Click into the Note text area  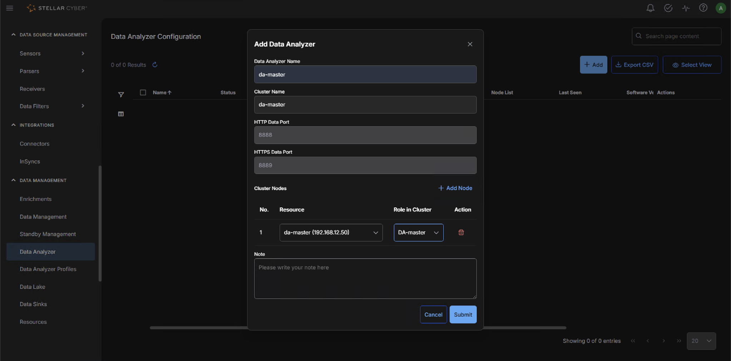(365, 279)
